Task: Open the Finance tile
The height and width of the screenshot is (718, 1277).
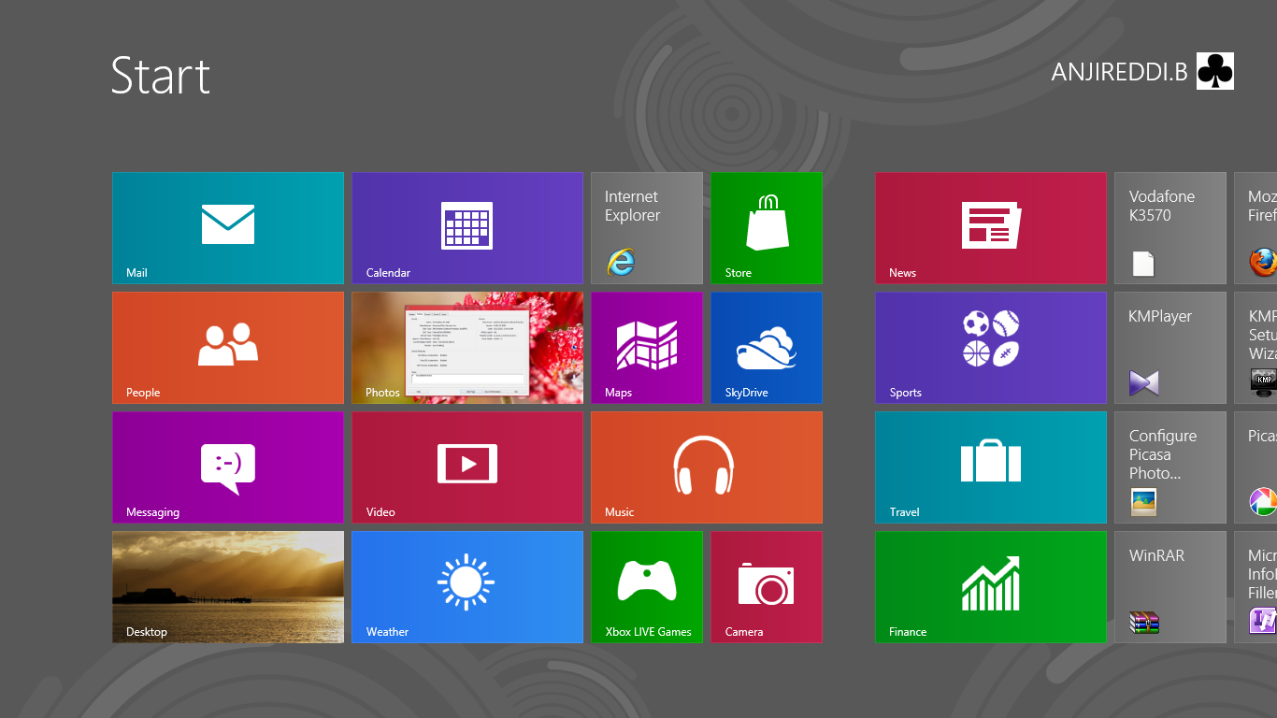Action: coord(991,587)
